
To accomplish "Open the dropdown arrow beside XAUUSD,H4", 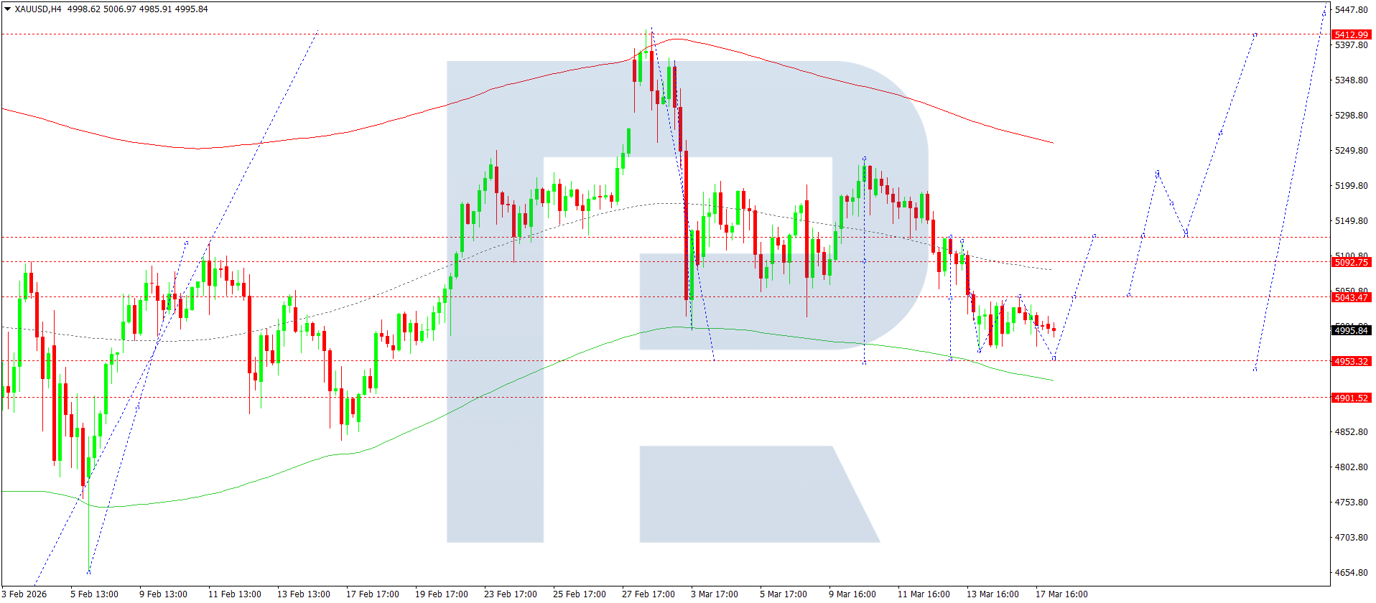I will pos(7,9).
